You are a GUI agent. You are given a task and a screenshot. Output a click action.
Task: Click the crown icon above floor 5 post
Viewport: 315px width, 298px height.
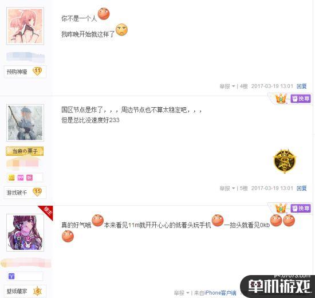tap(281, 99)
